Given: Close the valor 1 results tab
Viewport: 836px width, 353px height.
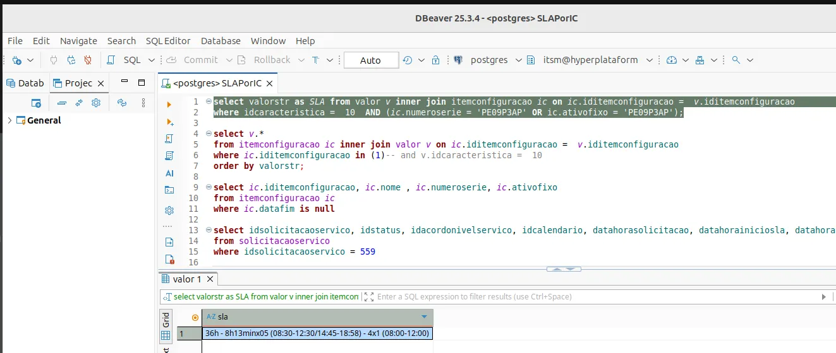Looking at the screenshot, I should point(210,279).
